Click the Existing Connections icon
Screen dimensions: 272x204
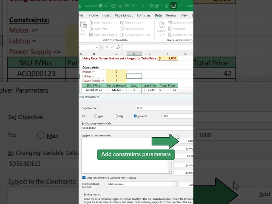coord(122,34)
